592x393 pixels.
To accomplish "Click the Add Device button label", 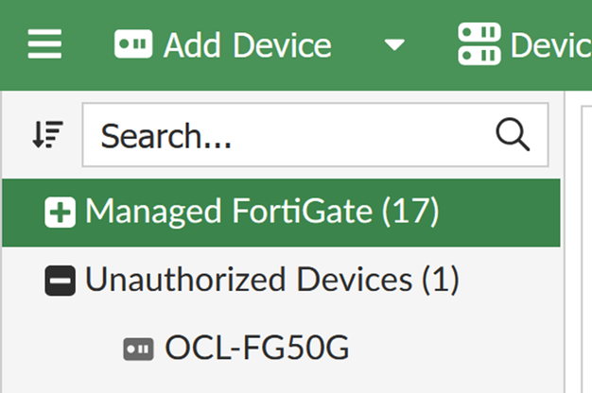I will (247, 44).
